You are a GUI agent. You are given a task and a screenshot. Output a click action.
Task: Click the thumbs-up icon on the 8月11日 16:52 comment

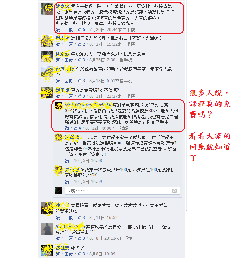coord(80,217)
